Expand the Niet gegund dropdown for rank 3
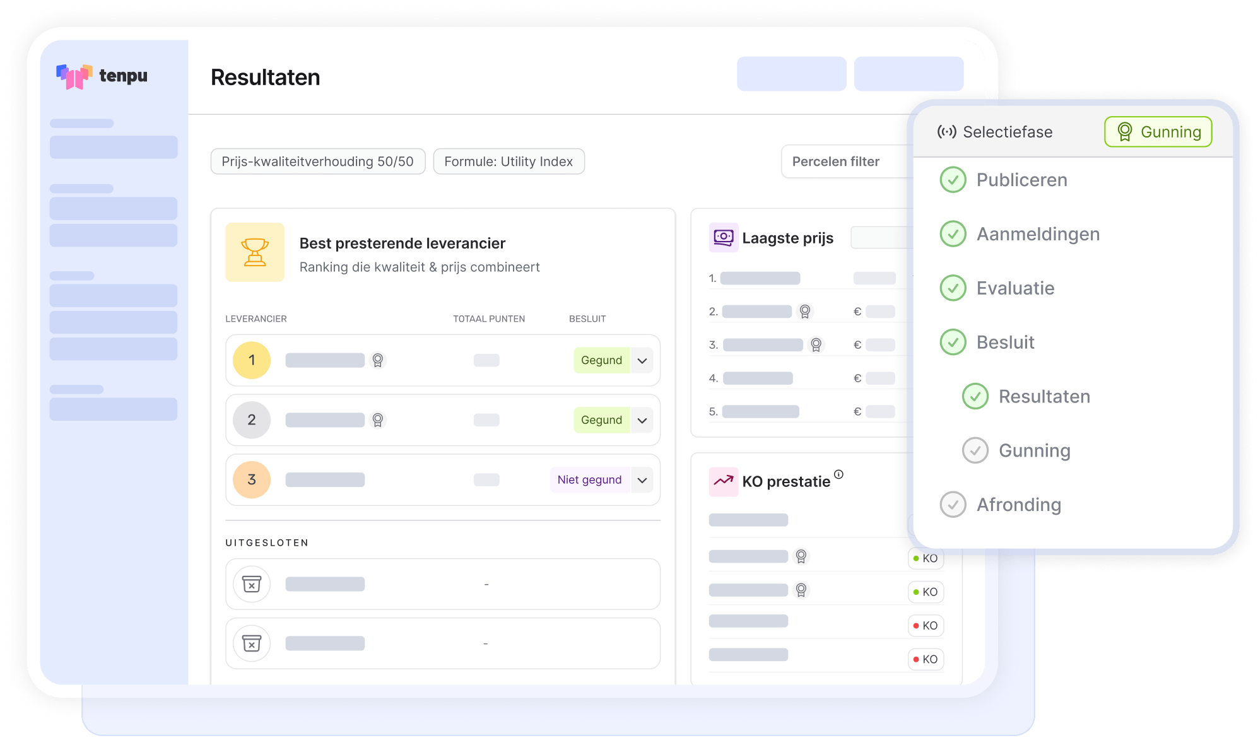This screenshot has width=1258, height=738. 642,480
